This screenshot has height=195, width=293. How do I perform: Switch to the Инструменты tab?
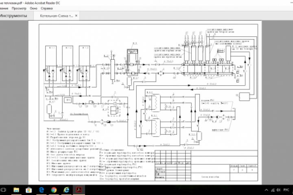pyautogui.click(x=13, y=16)
